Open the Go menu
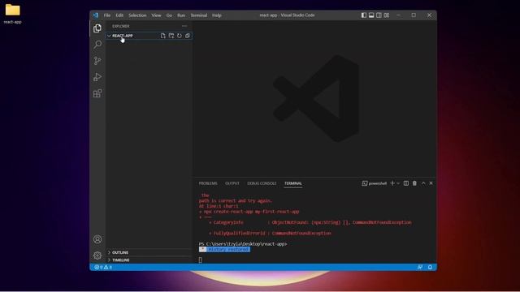The height and width of the screenshot is (292, 520). click(x=169, y=15)
